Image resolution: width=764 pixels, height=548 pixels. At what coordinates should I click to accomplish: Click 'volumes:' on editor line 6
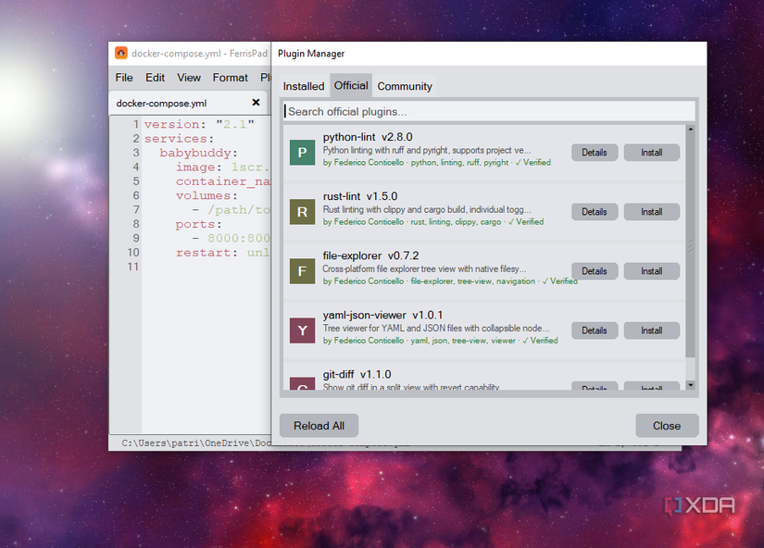(x=207, y=196)
